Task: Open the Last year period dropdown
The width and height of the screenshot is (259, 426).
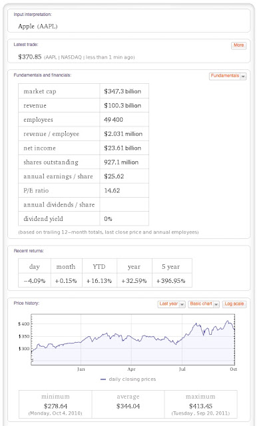Action: (172, 304)
